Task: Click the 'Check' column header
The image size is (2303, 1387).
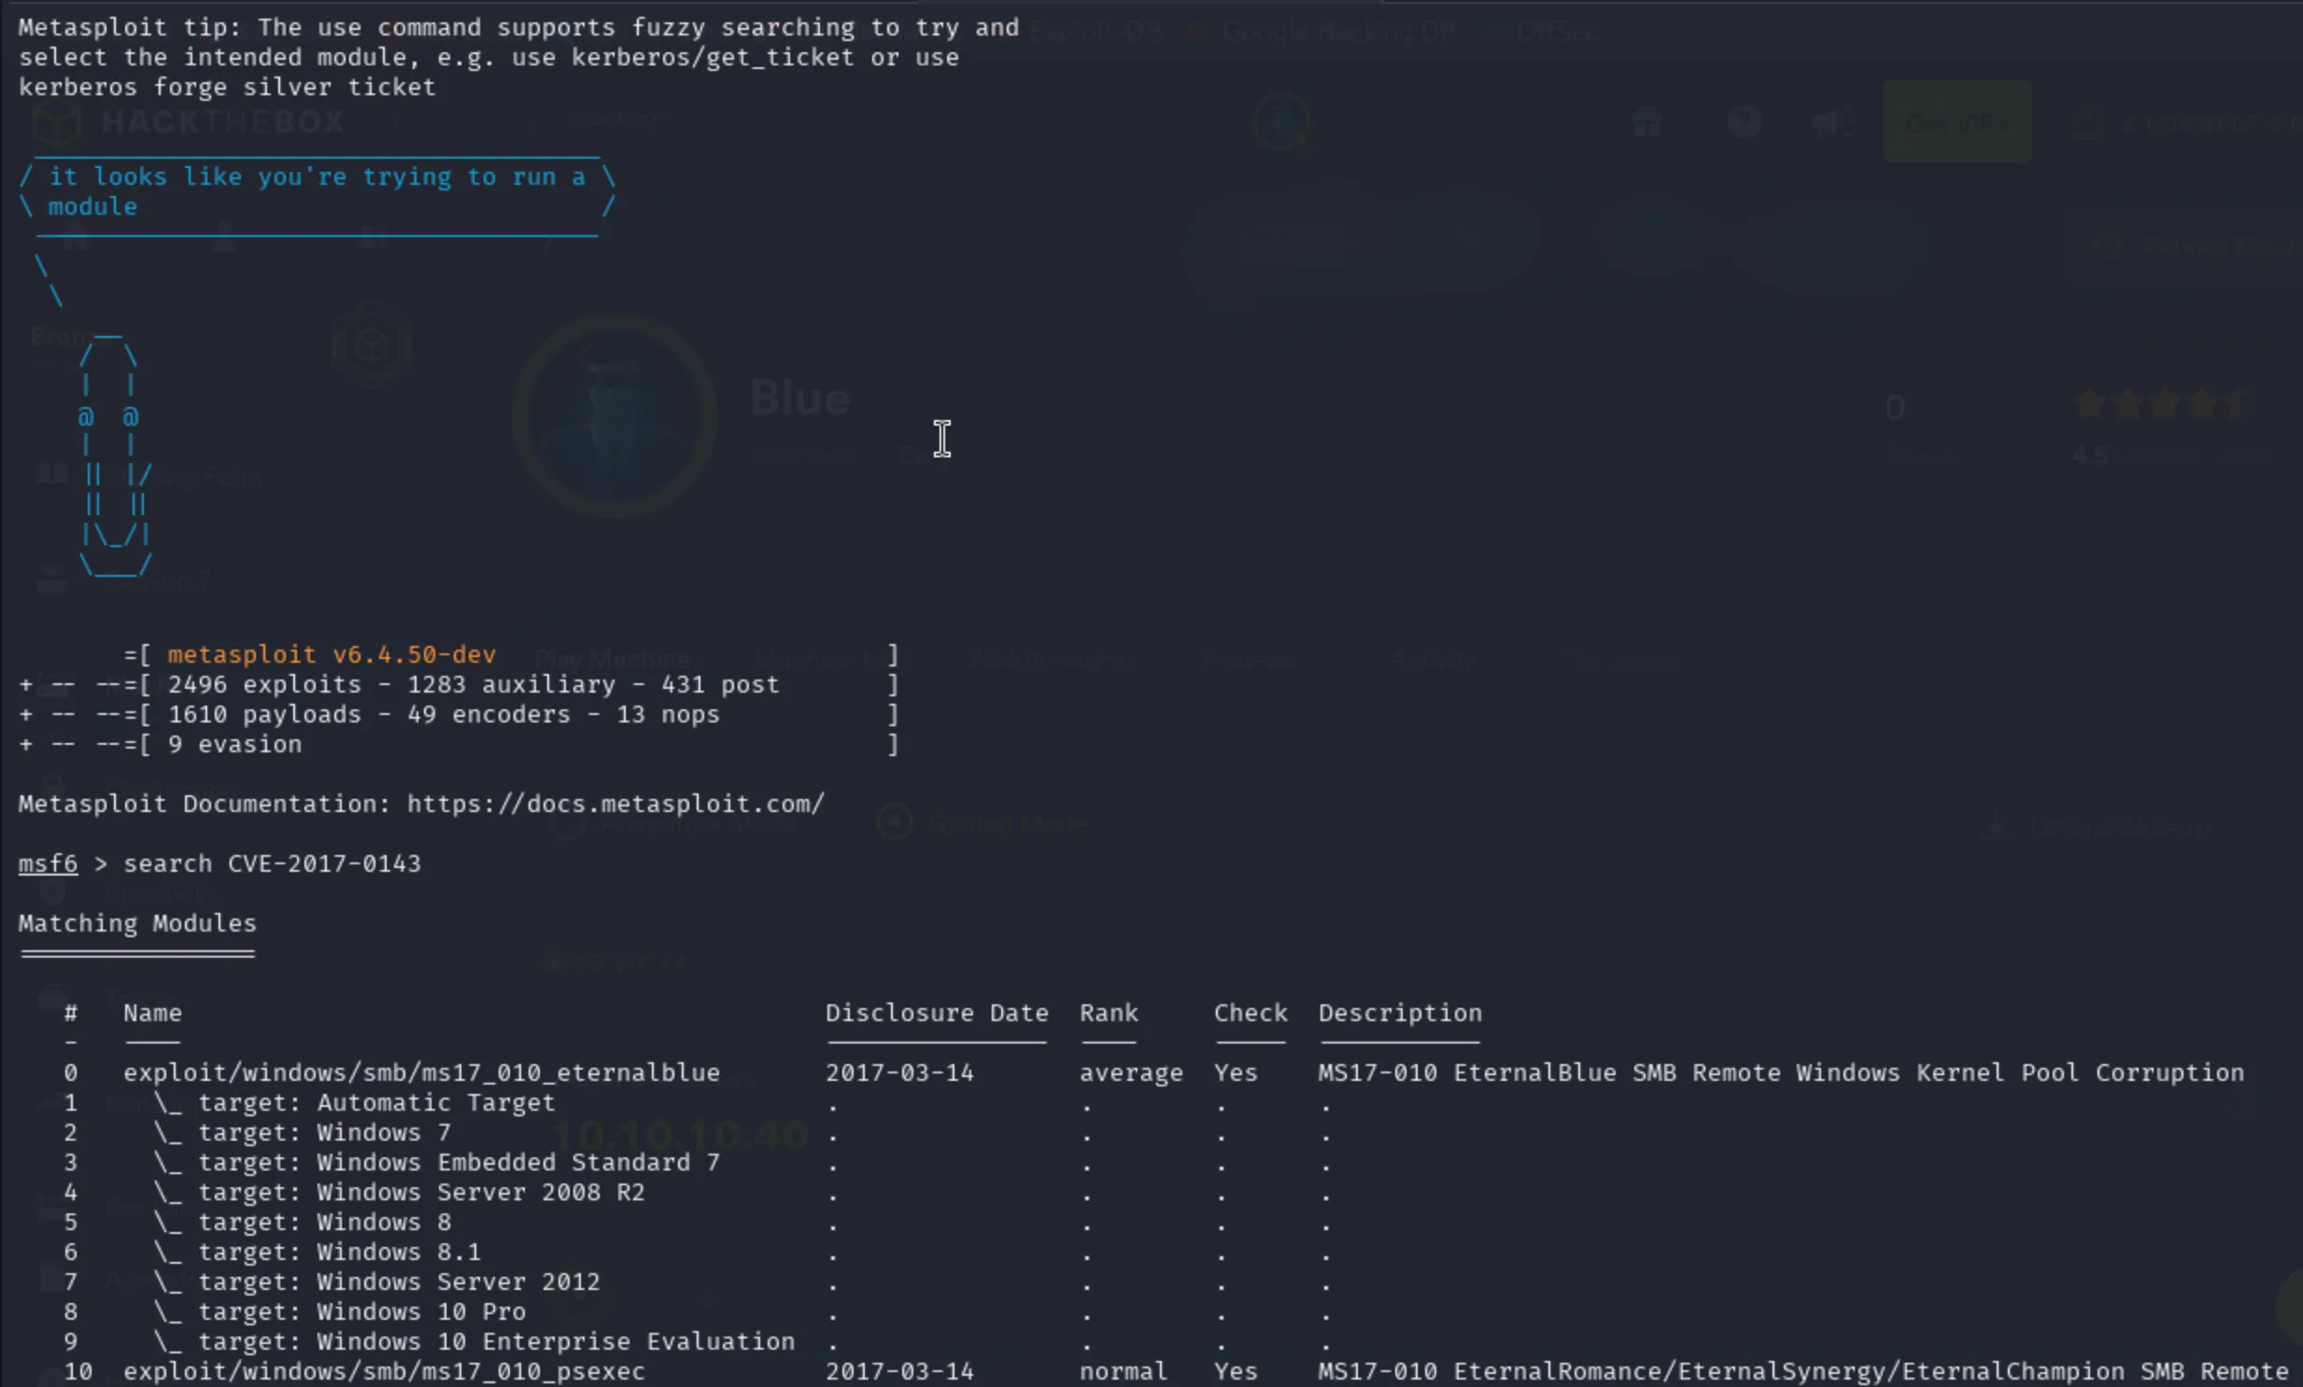Action: (x=1250, y=1013)
